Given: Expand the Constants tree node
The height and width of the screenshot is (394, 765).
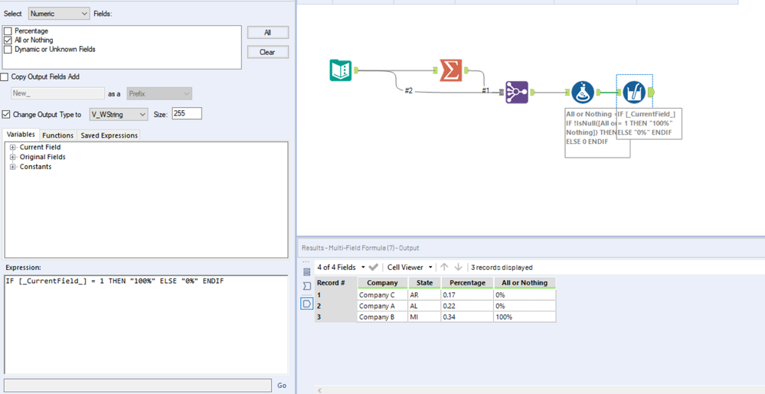Looking at the screenshot, I should pyautogui.click(x=13, y=167).
